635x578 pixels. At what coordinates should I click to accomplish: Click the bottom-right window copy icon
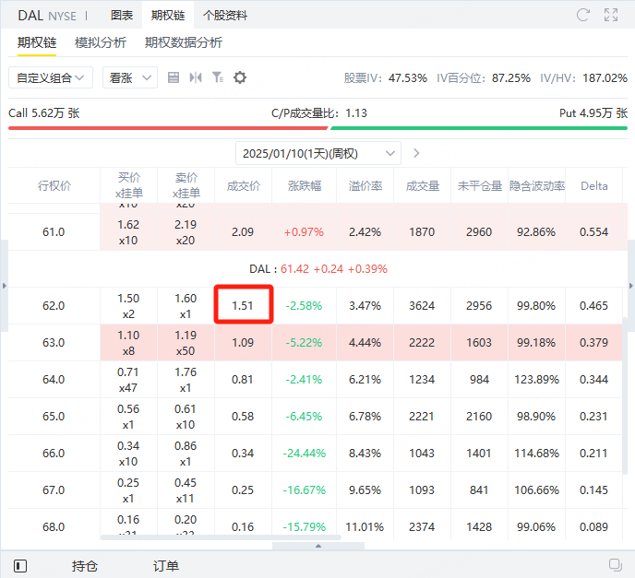pos(615,565)
